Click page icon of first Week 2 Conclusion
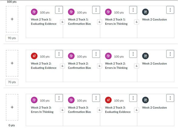178x128 pixels. (146, 12)
